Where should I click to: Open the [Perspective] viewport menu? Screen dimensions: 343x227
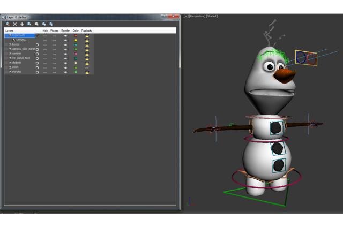coord(197,16)
